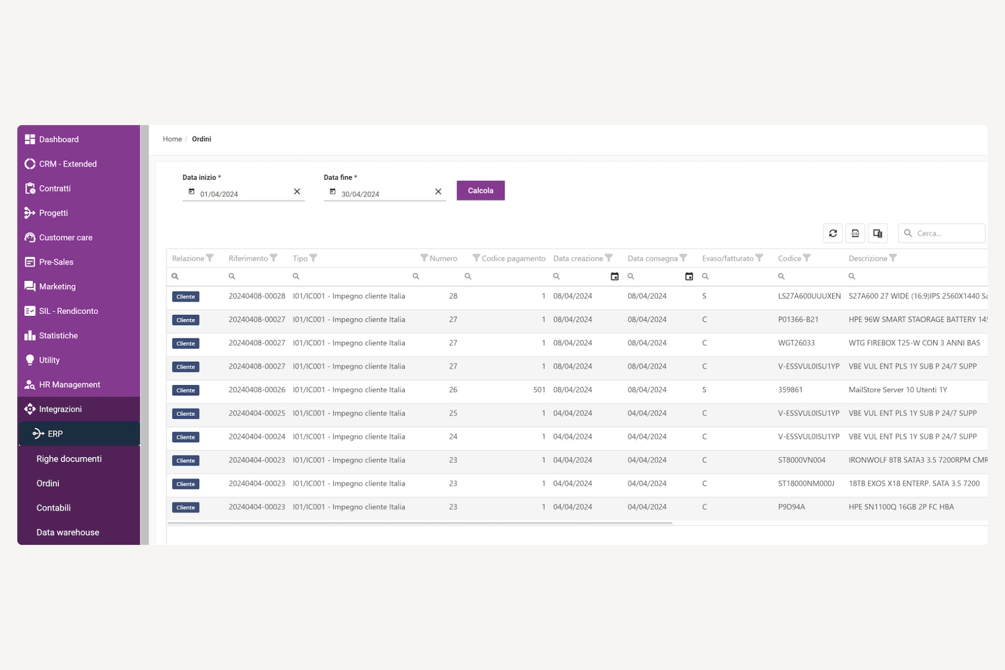
Task: Open calendar icon for Data fine
Action: (x=332, y=192)
